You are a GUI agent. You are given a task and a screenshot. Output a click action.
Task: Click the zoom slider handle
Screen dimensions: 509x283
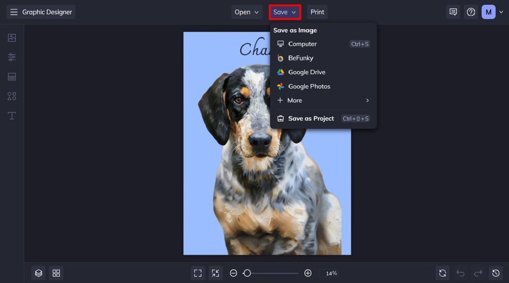coord(247,273)
